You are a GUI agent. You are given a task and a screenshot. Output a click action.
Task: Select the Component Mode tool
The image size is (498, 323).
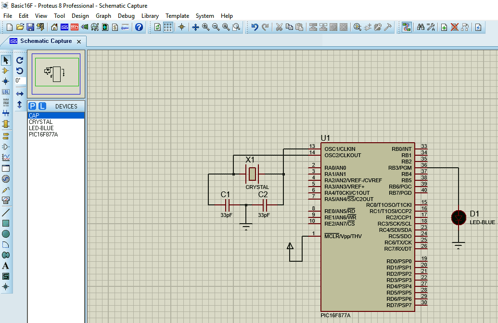click(x=6, y=70)
